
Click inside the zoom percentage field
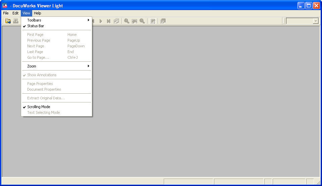tap(300, 21)
